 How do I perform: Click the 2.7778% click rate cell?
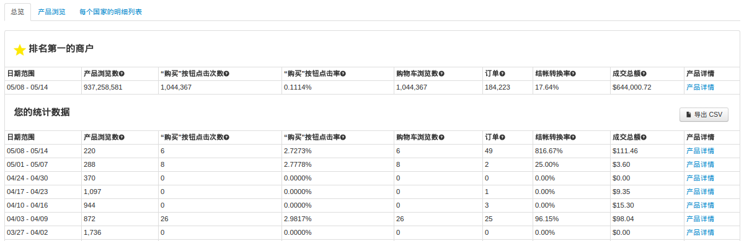(298, 164)
